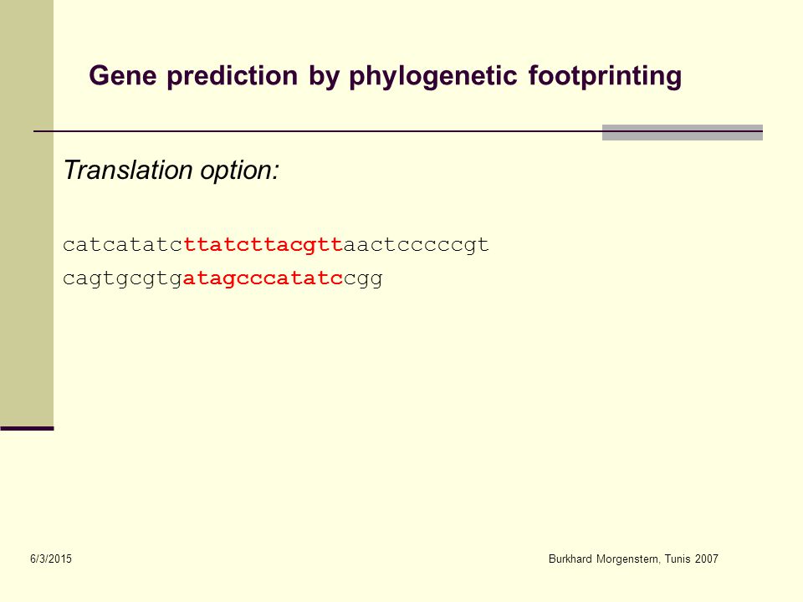Click the 'catcatatc' prefix of the first sequence

click(x=123, y=245)
